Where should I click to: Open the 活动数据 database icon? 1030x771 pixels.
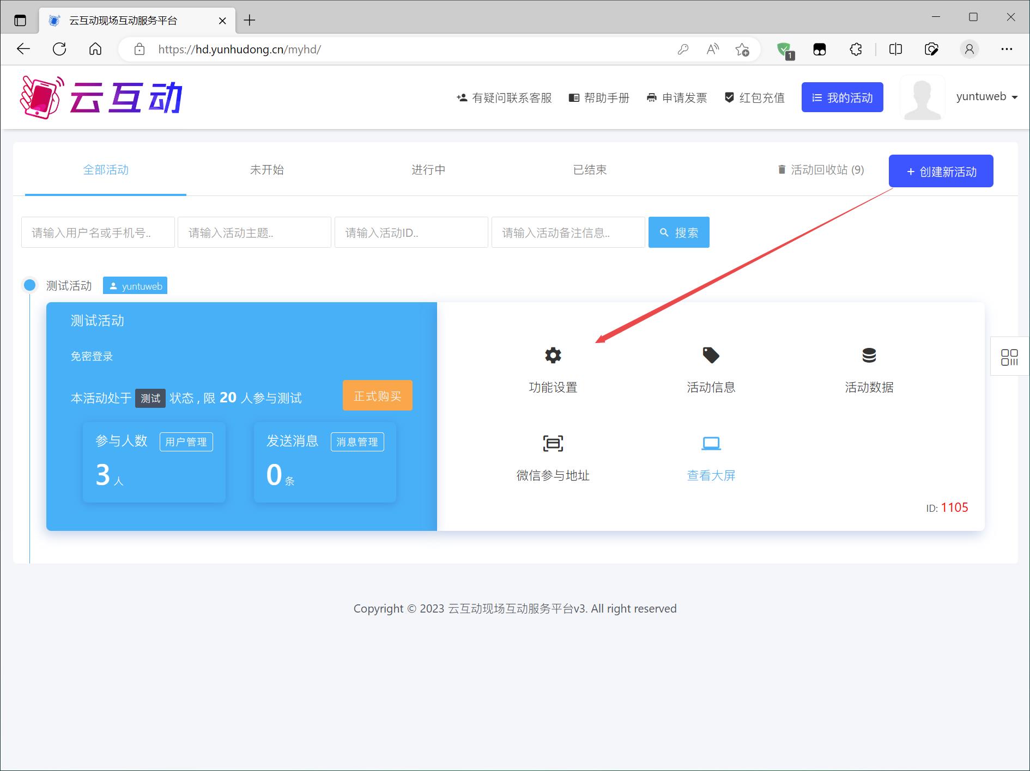tap(869, 356)
